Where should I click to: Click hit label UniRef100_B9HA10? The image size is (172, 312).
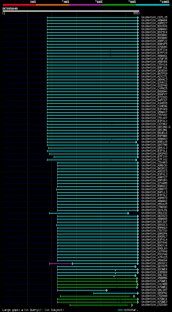154,228
